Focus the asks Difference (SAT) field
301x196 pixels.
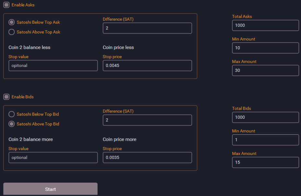pyautogui.click(x=147, y=28)
